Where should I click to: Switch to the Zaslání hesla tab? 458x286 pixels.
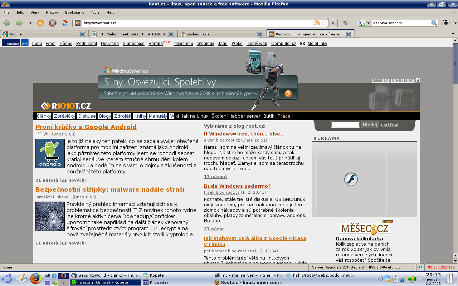tap(221, 34)
